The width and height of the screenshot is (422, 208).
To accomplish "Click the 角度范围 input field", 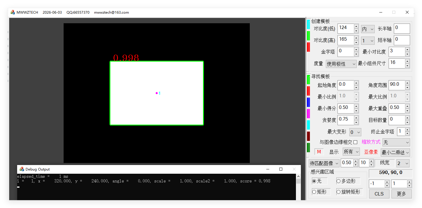I will tap(397, 85).
